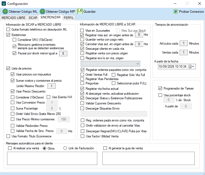
Task: Check Usa Formato Titulo Ecommerce
Action: click(x=8, y=136)
